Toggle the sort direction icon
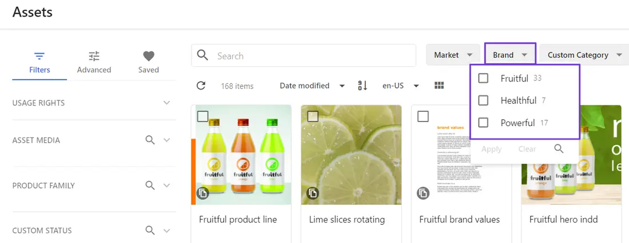The image size is (629, 243). pos(363,86)
